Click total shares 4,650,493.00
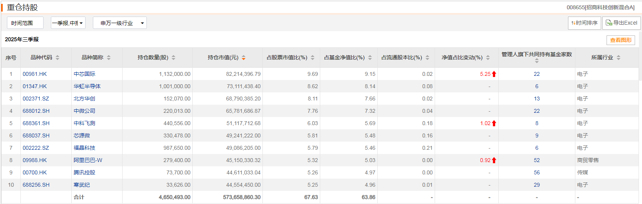Screen dimensions: 642x204 175,197
